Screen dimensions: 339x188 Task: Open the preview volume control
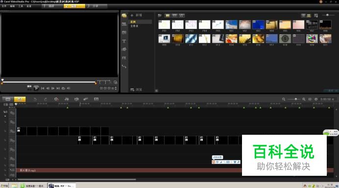(x=68, y=88)
